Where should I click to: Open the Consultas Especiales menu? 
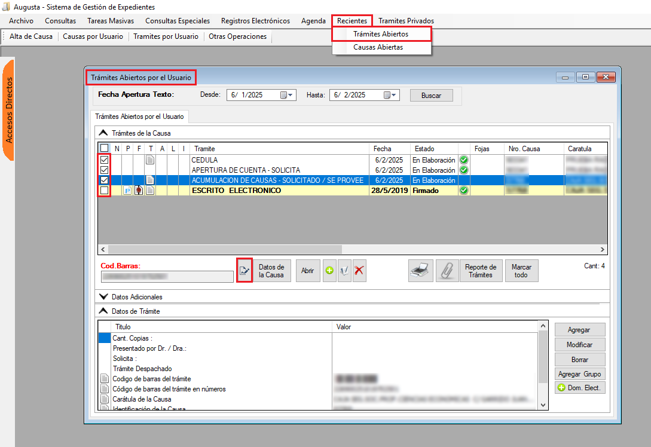coord(178,21)
